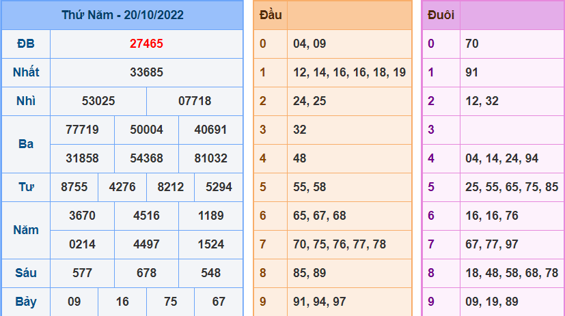Select the Bảy prize number 75
Screen dimensions: 565x316
170,302
